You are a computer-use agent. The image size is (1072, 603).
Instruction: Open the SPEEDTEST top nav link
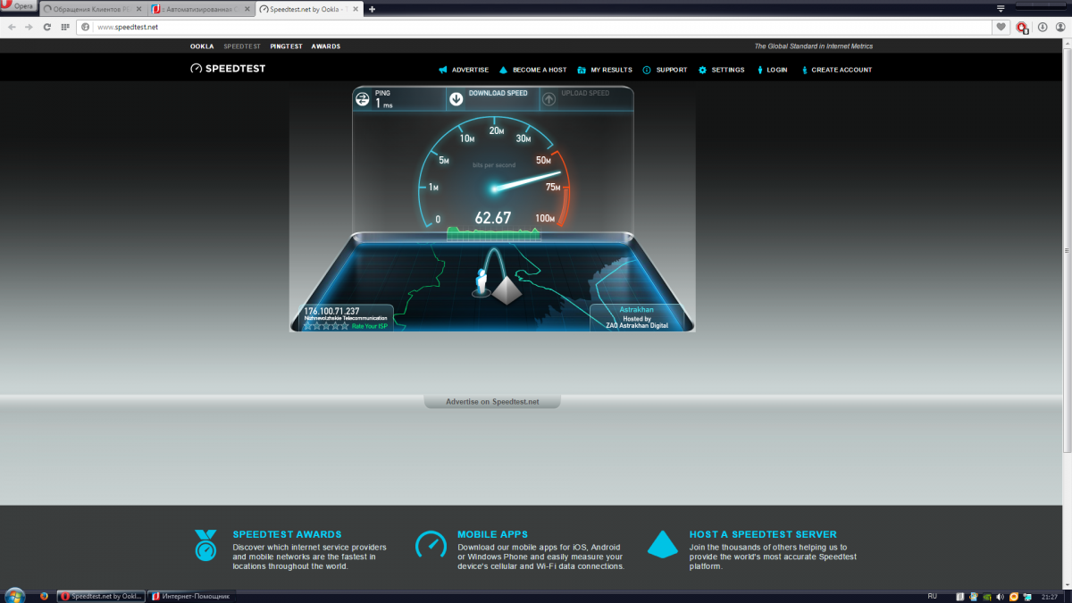point(242,46)
